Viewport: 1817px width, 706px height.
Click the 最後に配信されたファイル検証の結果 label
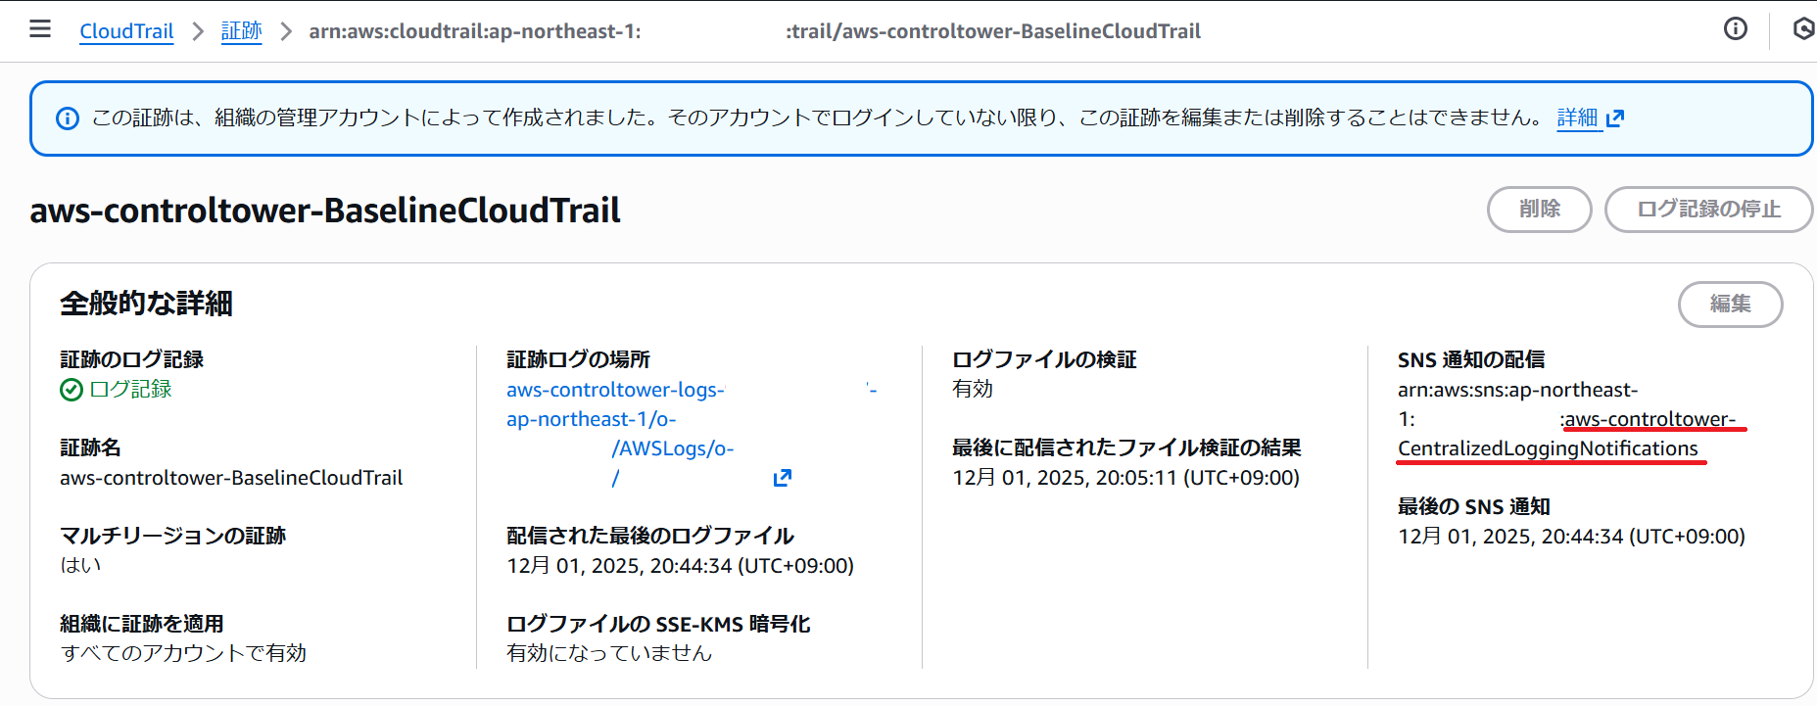click(x=1126, y=447)
